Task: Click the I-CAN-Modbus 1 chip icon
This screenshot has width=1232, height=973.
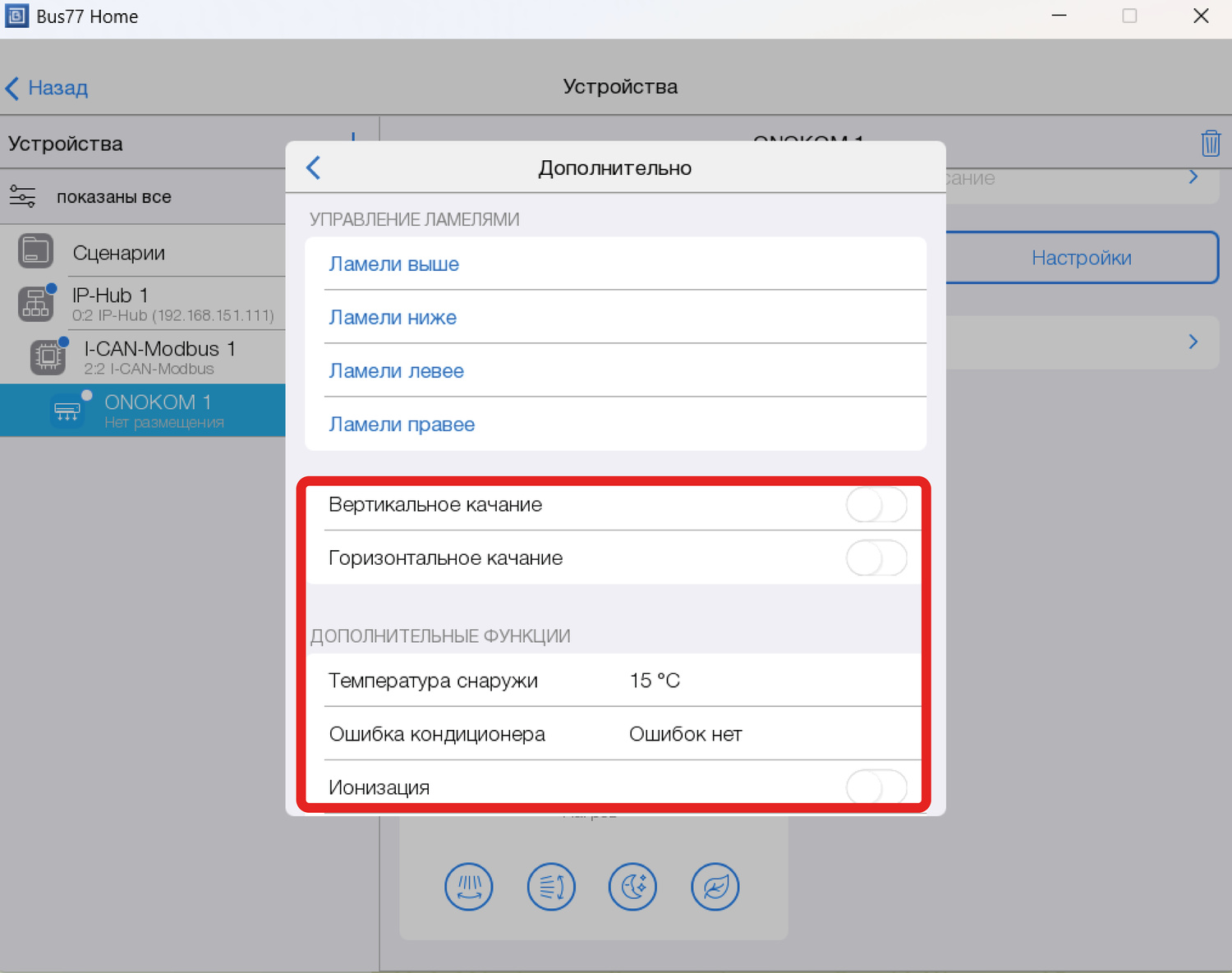Action: tap(48, 357)
